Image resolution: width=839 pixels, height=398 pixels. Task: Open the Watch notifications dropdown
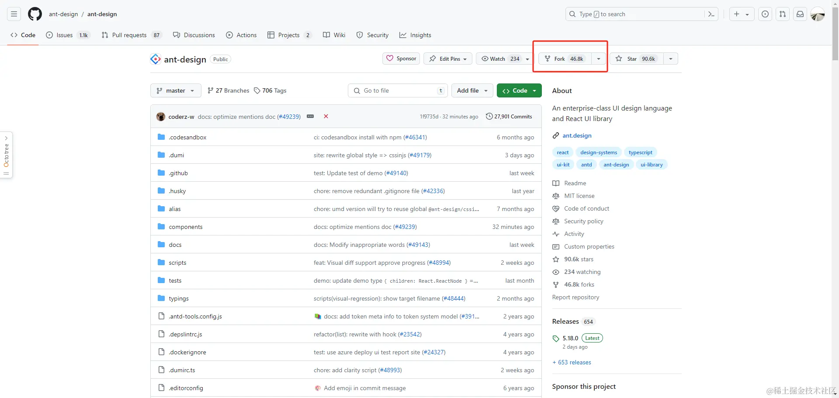coord(504,59)
